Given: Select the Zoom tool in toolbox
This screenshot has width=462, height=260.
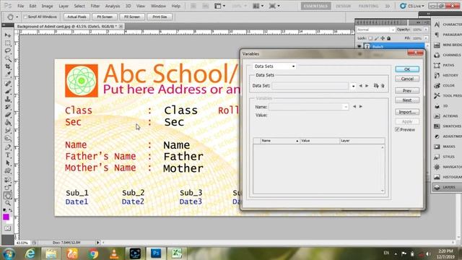Looking at the screenshot, I should (8, 203).
